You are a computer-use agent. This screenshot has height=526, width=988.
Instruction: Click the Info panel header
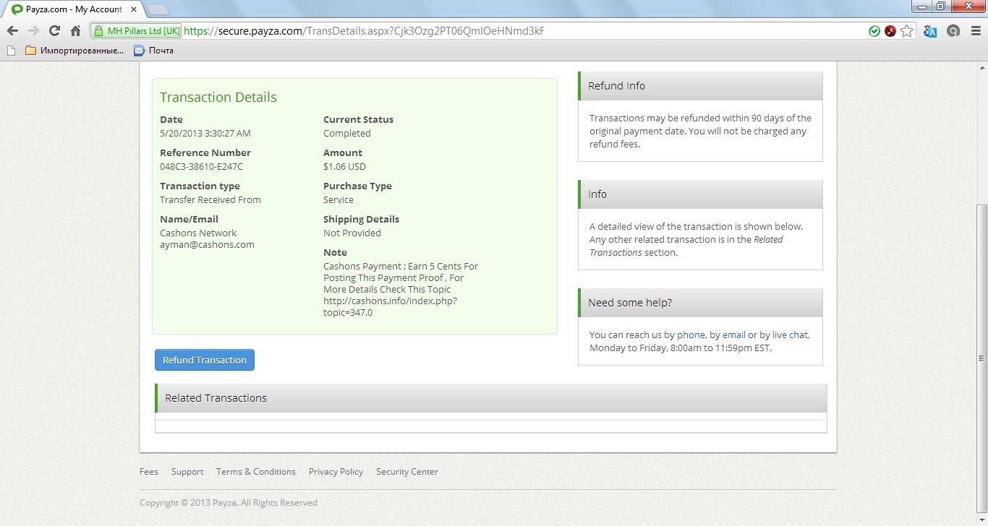700,194
